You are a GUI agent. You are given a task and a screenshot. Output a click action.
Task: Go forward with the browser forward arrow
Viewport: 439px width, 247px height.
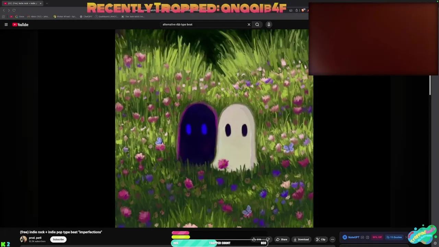point(9,10)
